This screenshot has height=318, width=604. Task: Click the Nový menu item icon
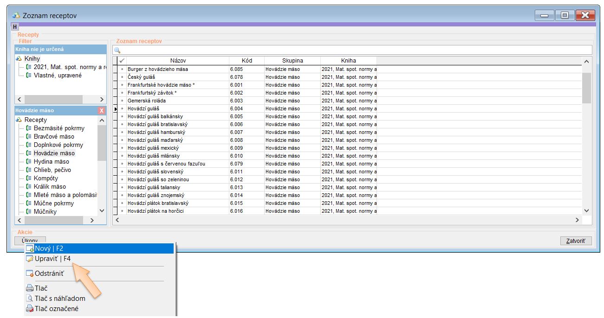[x=30, y=248]
